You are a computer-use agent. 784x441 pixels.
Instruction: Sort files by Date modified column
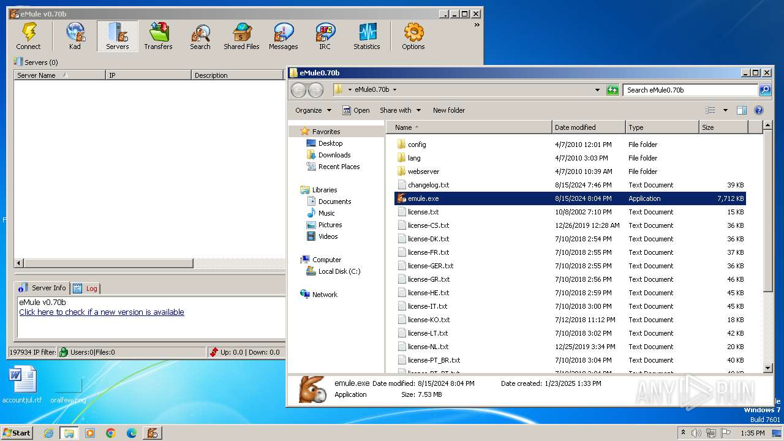click(x=589, y=127)
